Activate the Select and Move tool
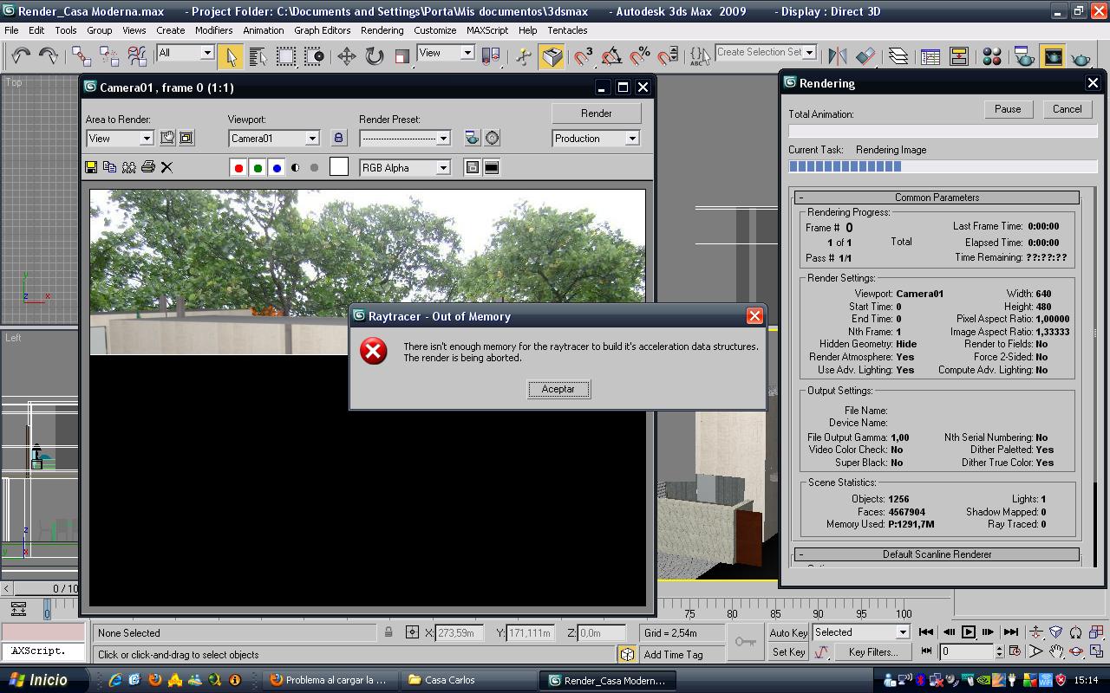The image size is (1110, 693). point(347,56)
